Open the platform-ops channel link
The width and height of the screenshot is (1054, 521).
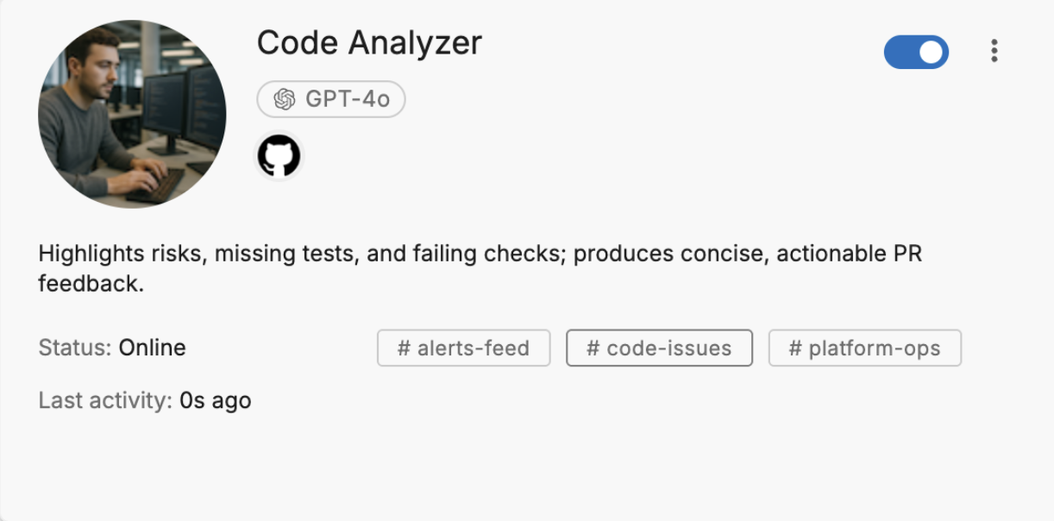(x=865, y=348)
